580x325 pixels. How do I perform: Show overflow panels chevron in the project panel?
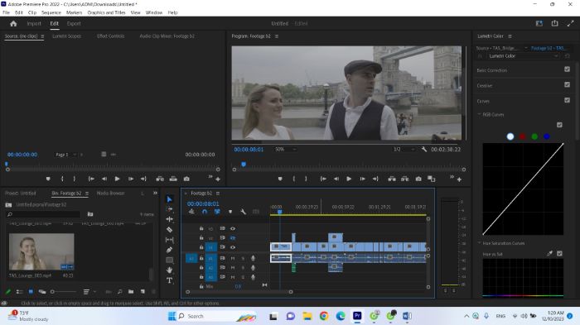click(155, 194)
